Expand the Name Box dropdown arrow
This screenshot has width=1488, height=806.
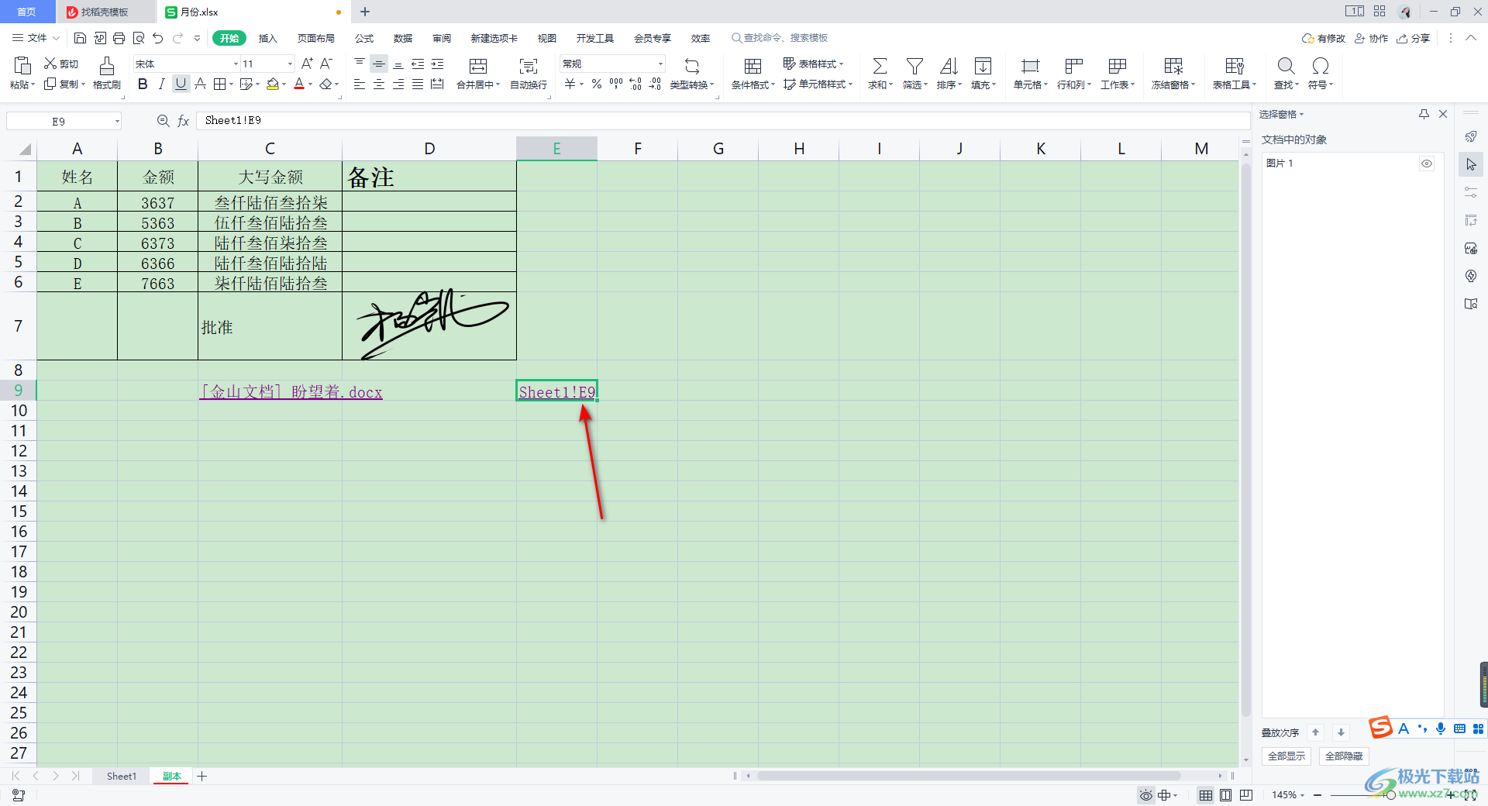[117, 122]
